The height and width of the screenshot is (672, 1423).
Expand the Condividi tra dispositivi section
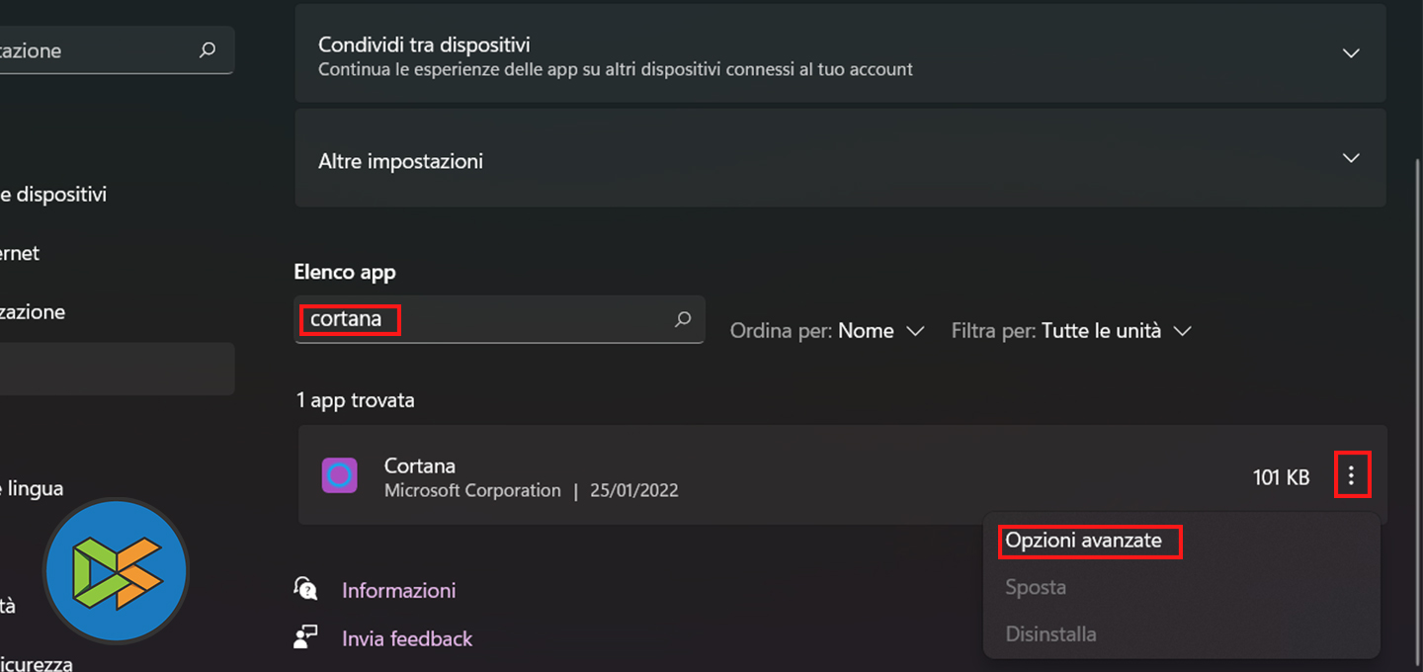coord(1351,53)
